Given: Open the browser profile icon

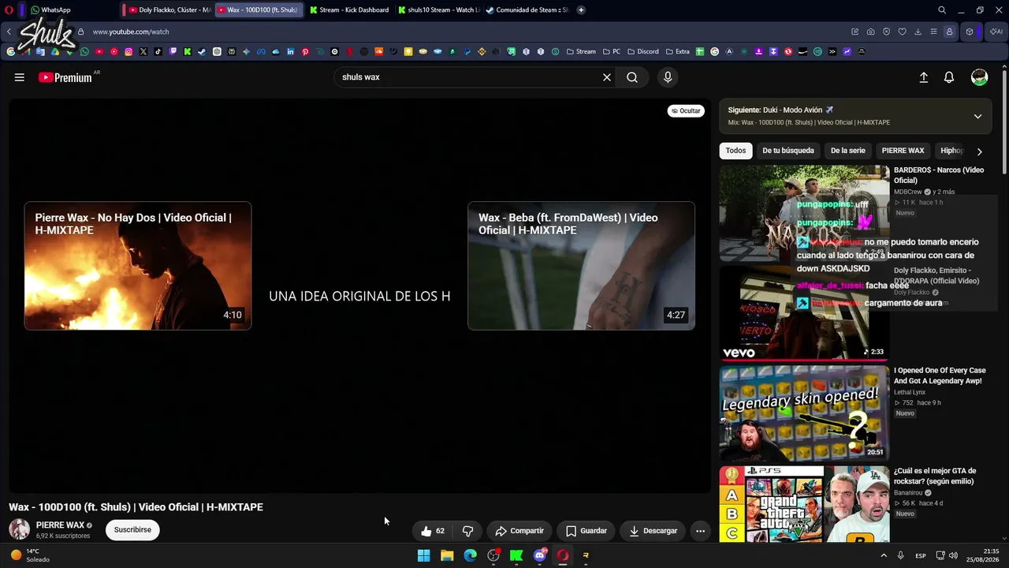Looking at the screenshot, I should [x=949, y=32].
